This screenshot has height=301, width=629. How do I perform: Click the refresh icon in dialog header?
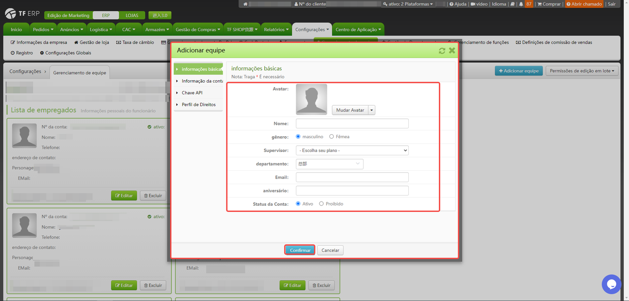tap(442, 51)
